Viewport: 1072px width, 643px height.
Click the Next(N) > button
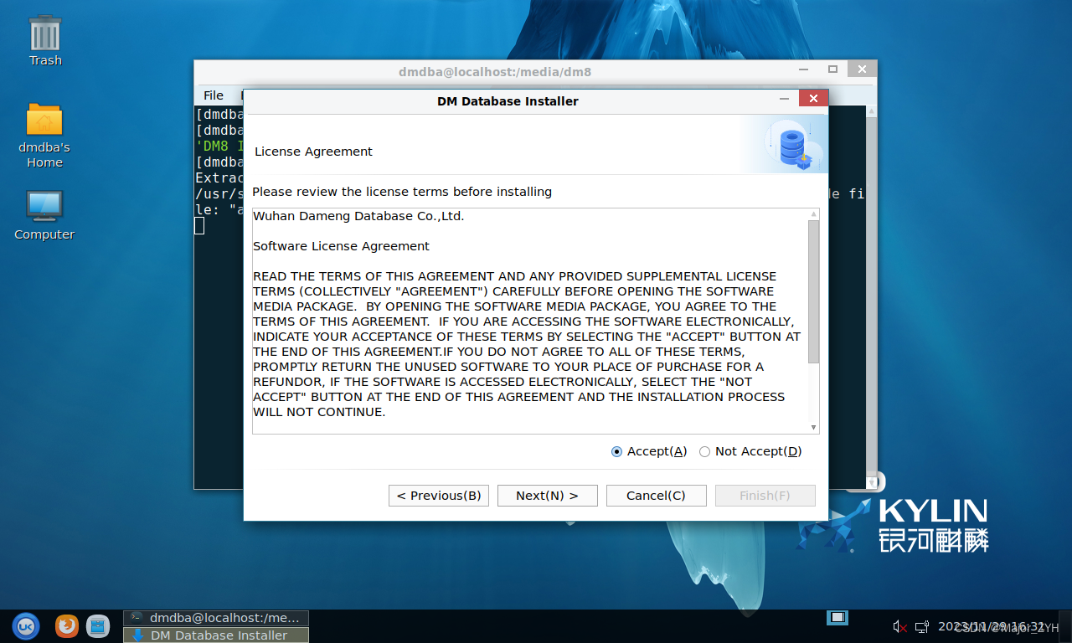coord(547,496)
